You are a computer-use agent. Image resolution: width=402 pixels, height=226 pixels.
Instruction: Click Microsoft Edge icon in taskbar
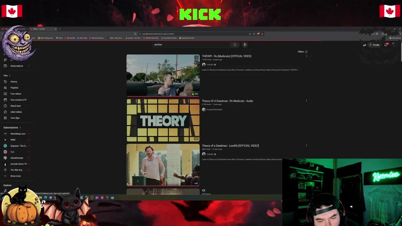pyautogui.click(x=46, y=197)
